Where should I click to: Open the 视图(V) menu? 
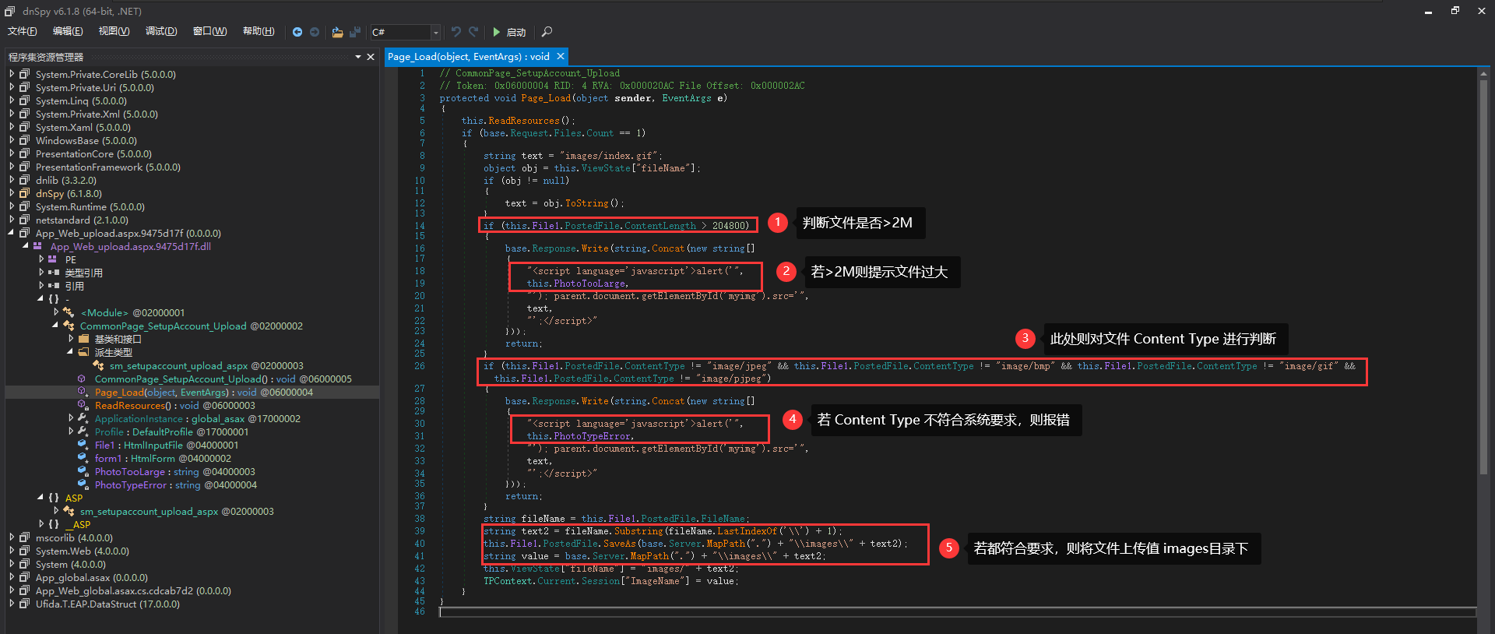(x=114, y=31)
